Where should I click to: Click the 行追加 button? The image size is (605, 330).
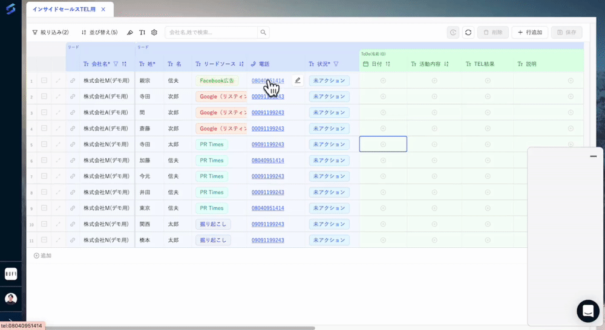click(530, 33)
